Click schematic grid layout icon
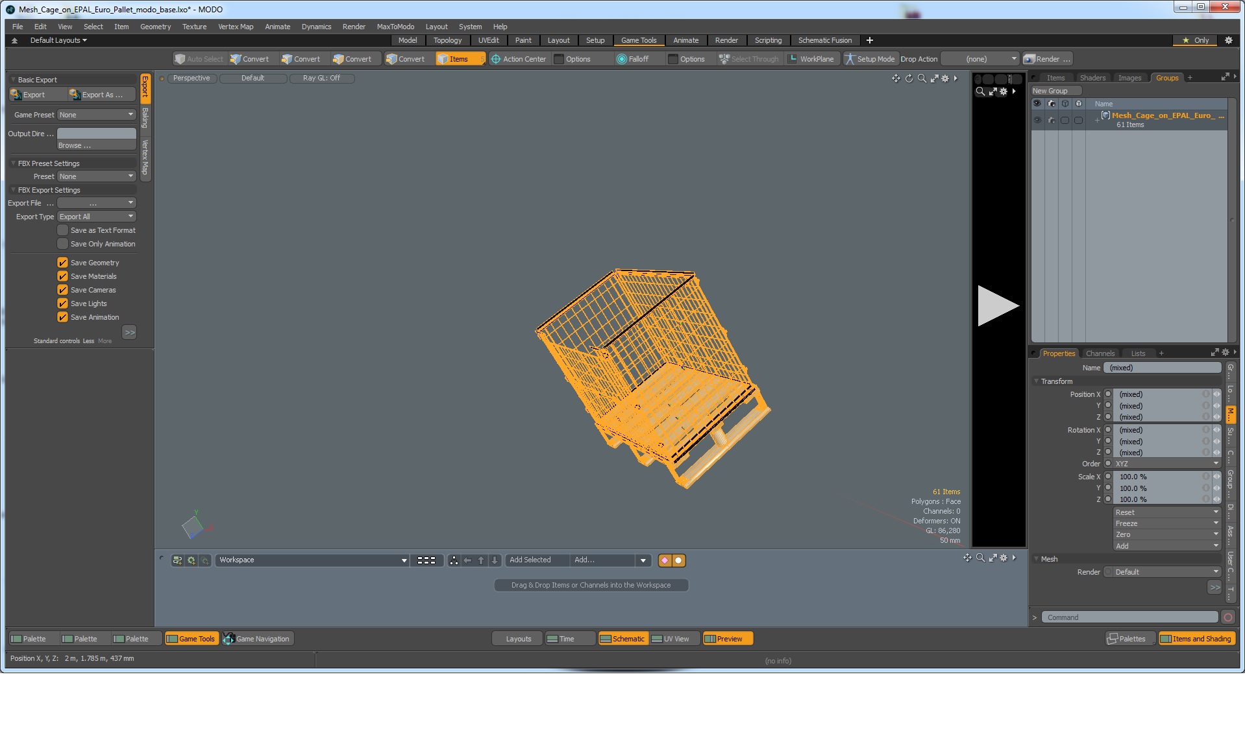 pos(426,560)
